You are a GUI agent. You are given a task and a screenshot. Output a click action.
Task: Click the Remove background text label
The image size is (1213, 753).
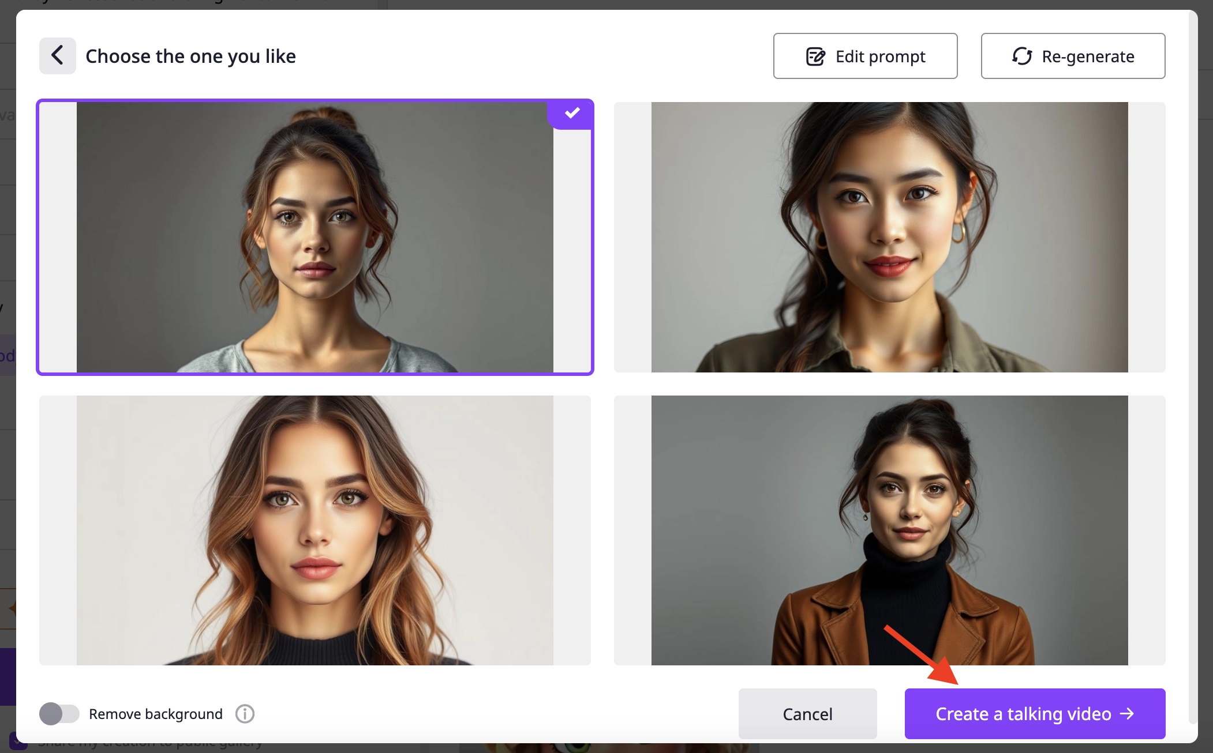(x=155, y=713)
